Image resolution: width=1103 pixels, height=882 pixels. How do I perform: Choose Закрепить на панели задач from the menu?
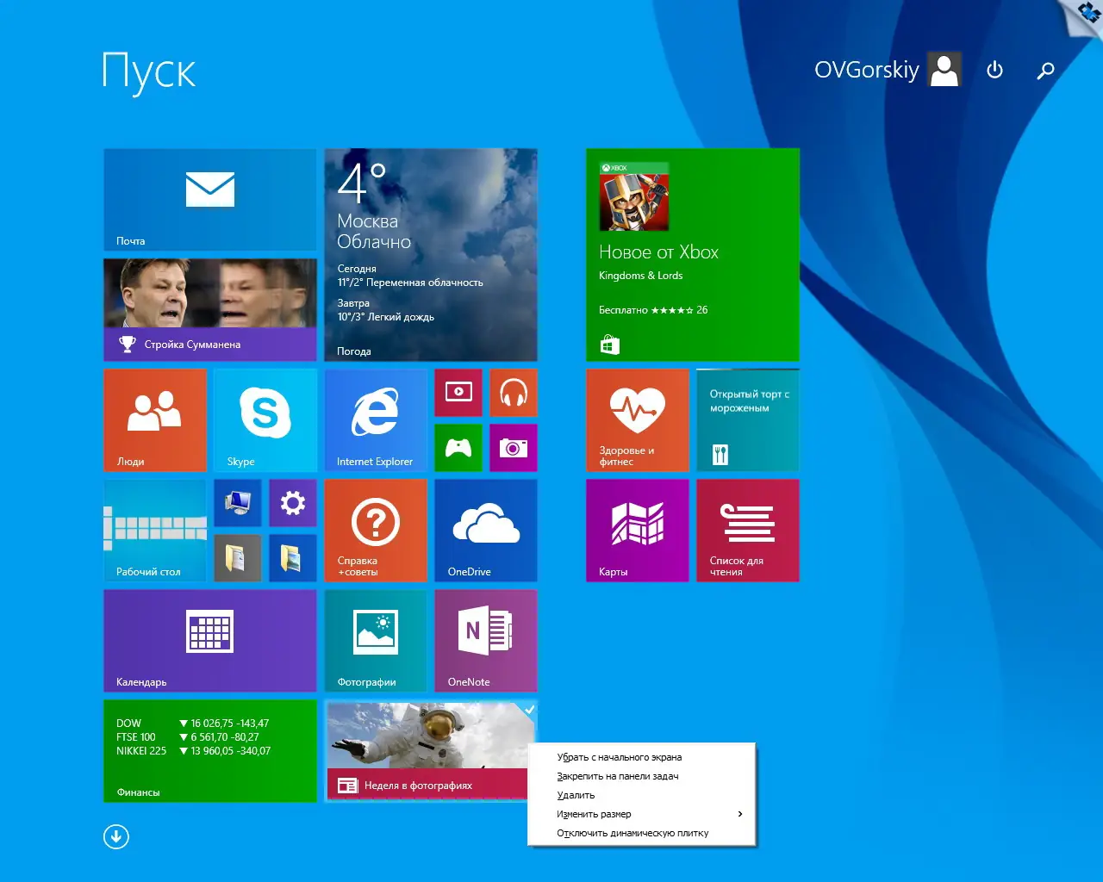click(618, 776)
